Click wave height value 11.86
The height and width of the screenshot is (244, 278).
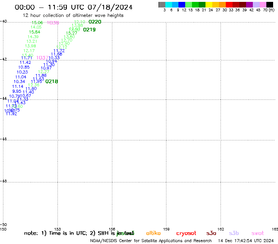(x=41, y=75)
